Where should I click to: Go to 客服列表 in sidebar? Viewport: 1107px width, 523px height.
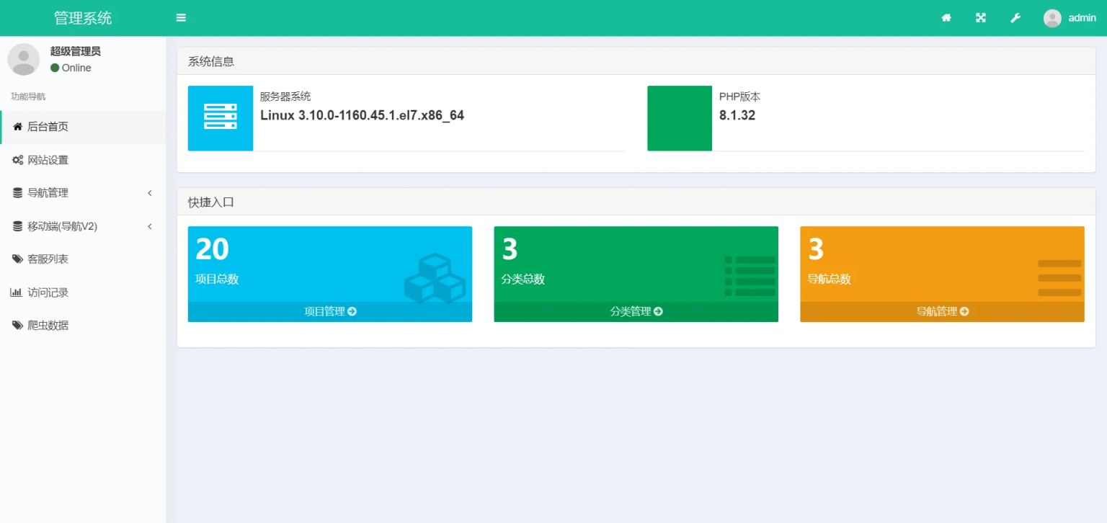coord(48,259)
